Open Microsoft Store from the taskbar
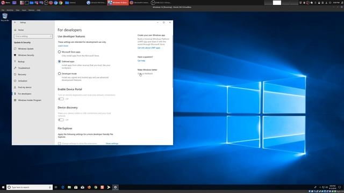Viewport: 344px width, 193px height. tap(76, 187)
